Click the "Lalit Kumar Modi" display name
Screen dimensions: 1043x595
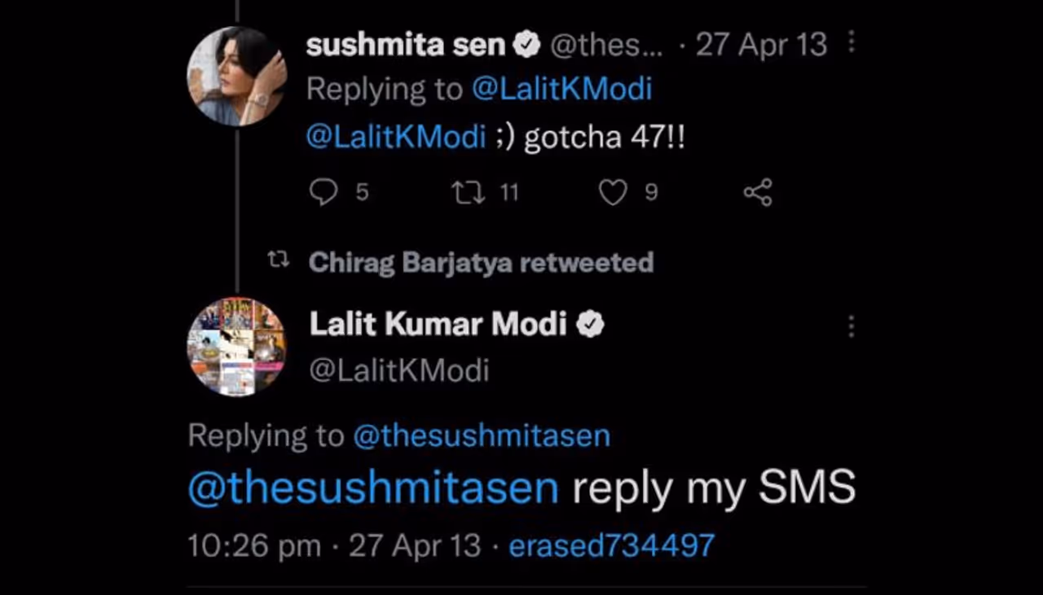[x=438, y=325]
